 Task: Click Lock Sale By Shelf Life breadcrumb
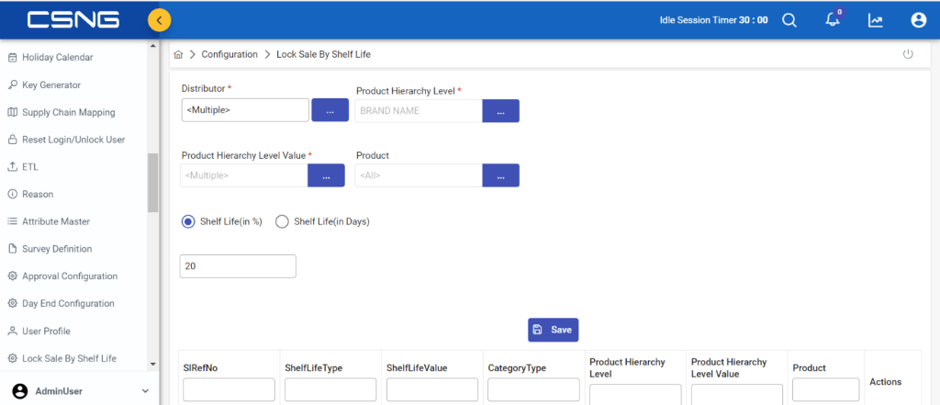click(x=323, y=54)
